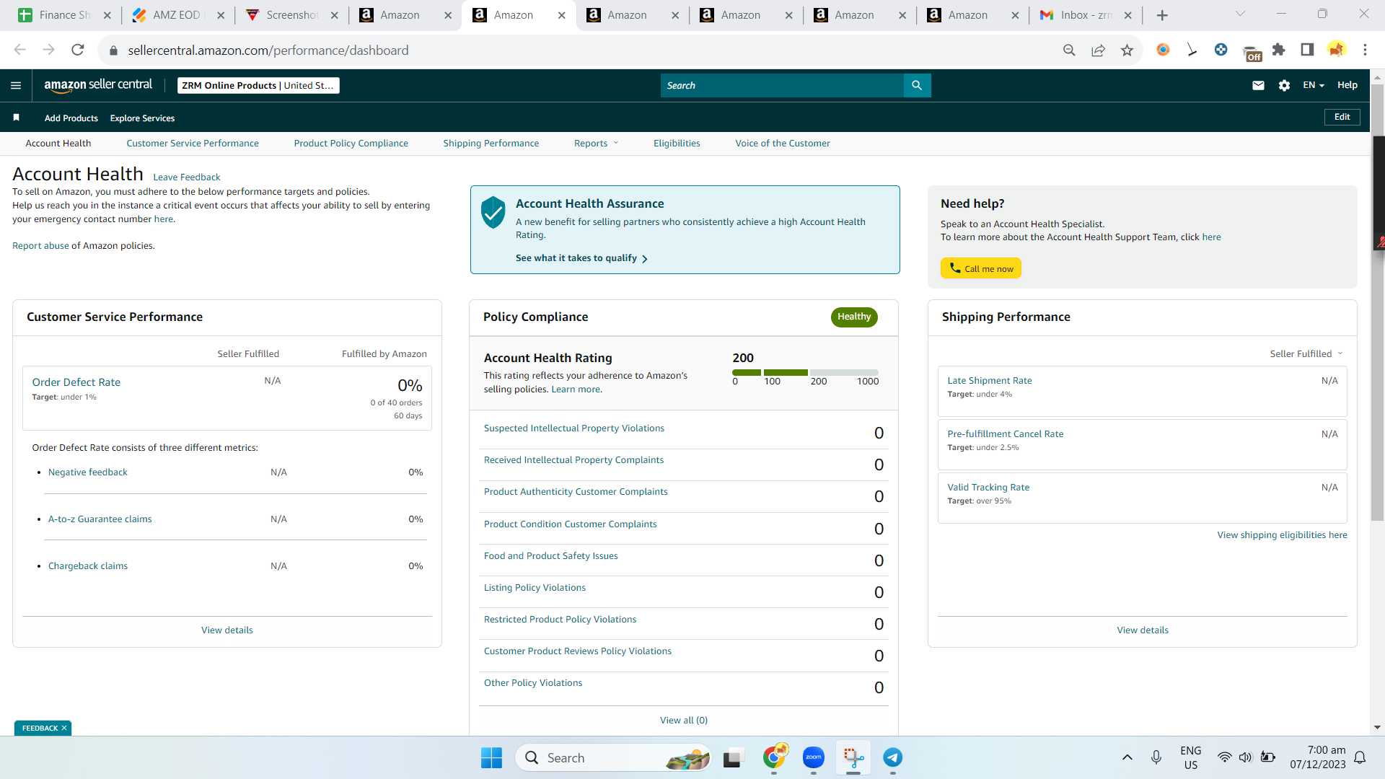Click the amazon seller central logo
1385x779 pixels.
tap(98, 85)
